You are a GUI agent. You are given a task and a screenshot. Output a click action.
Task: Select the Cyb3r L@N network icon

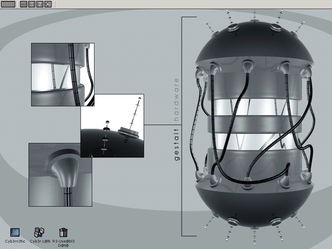40,232
